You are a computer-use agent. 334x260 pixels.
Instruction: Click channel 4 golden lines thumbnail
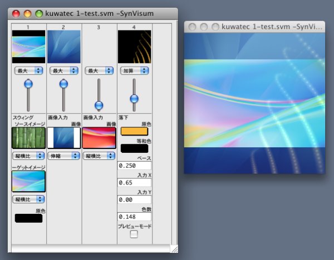(134, 47)
